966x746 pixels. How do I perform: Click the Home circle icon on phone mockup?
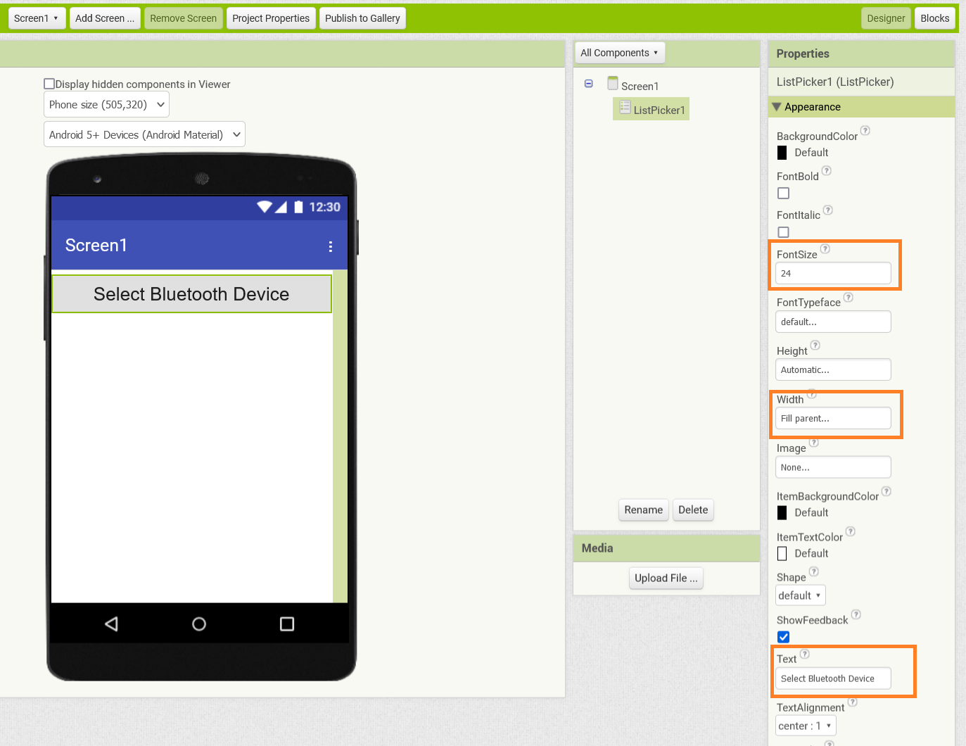coord(198,624)
